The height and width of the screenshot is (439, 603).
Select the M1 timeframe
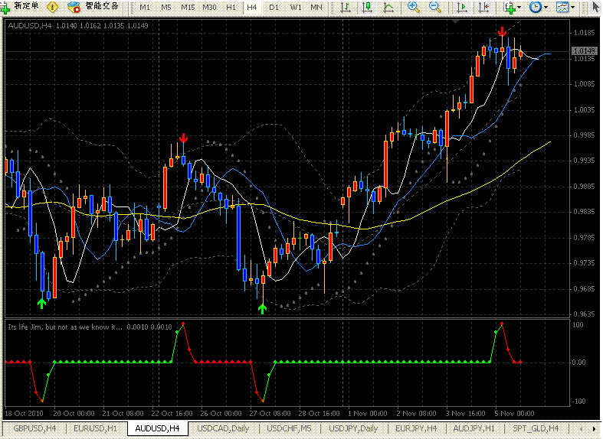tap(145, 8)
